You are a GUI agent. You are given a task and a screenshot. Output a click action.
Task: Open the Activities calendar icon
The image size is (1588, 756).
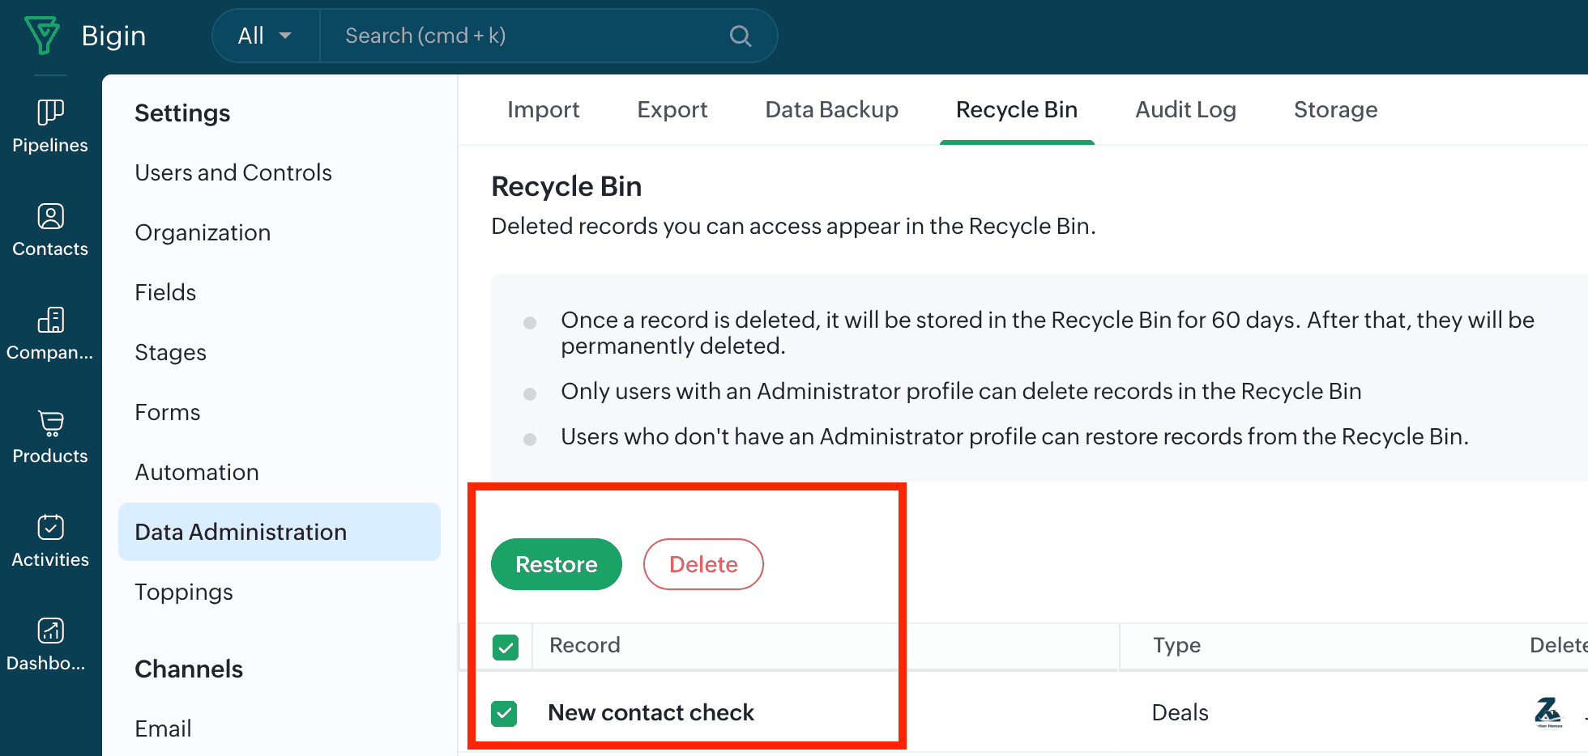[50, 527]
